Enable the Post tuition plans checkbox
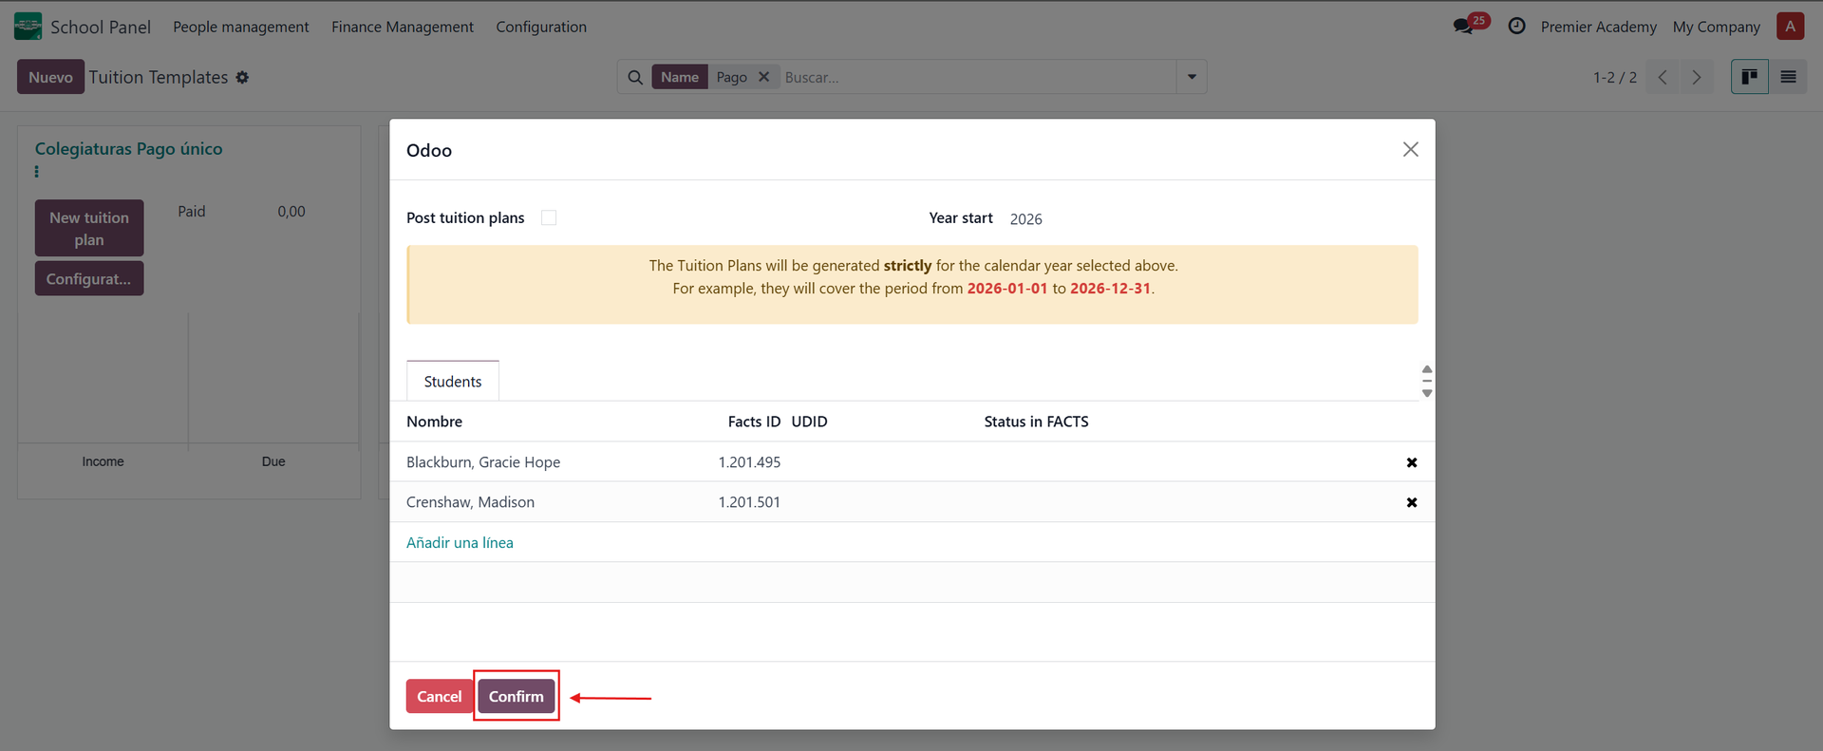Screen dimensions: 1823x751 pyautogui.click(x=549, y=217)
